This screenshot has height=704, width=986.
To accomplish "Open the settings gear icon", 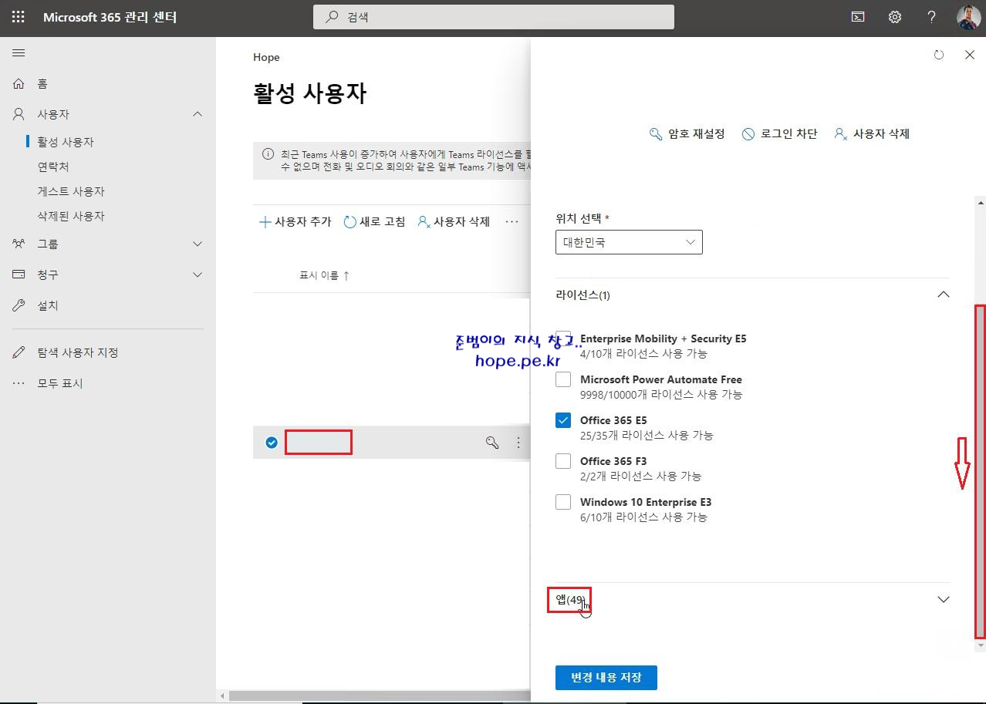I will tap(895, 17).
